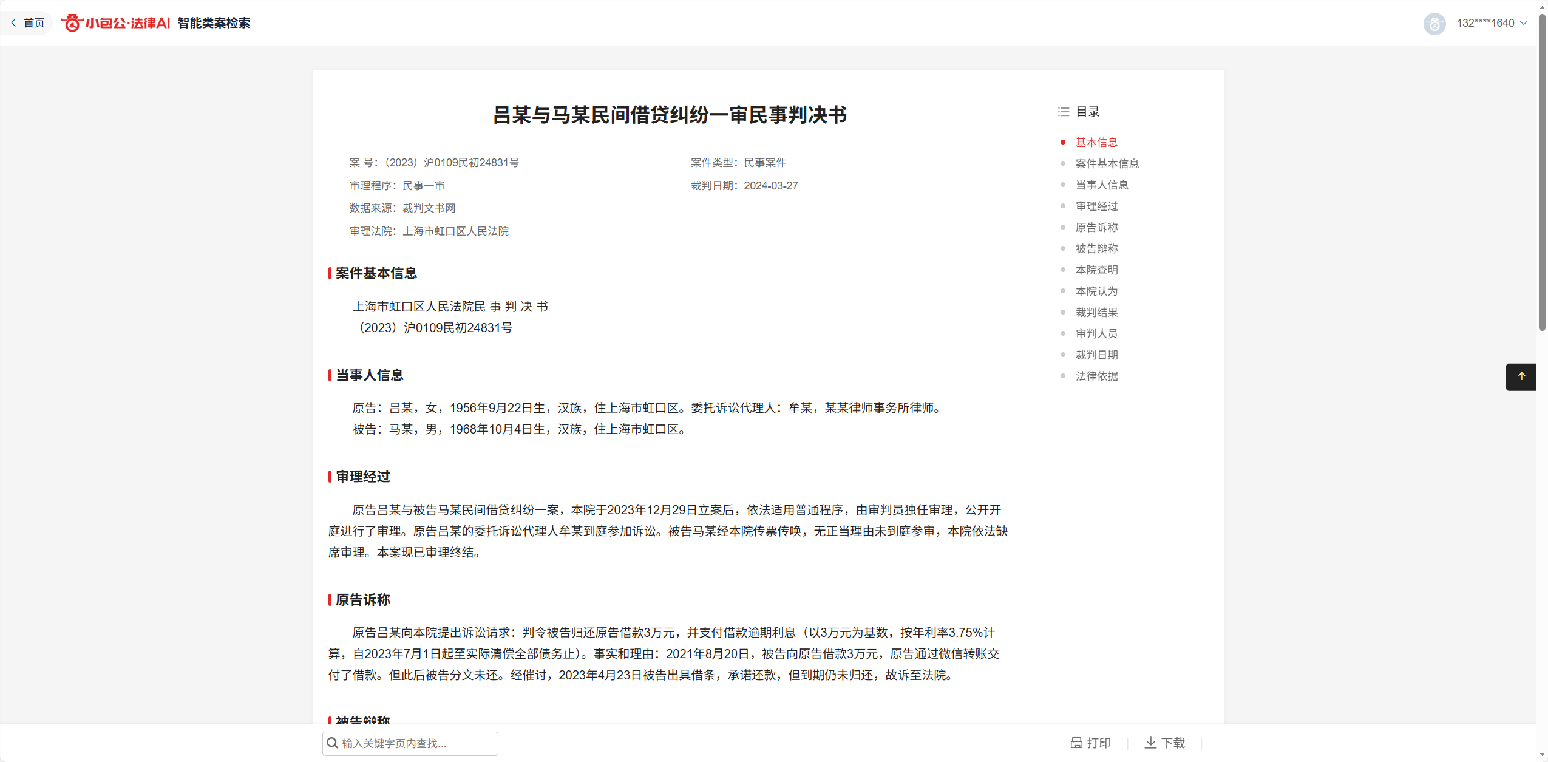Click the printer icon for 打印

pos(1076,743)
